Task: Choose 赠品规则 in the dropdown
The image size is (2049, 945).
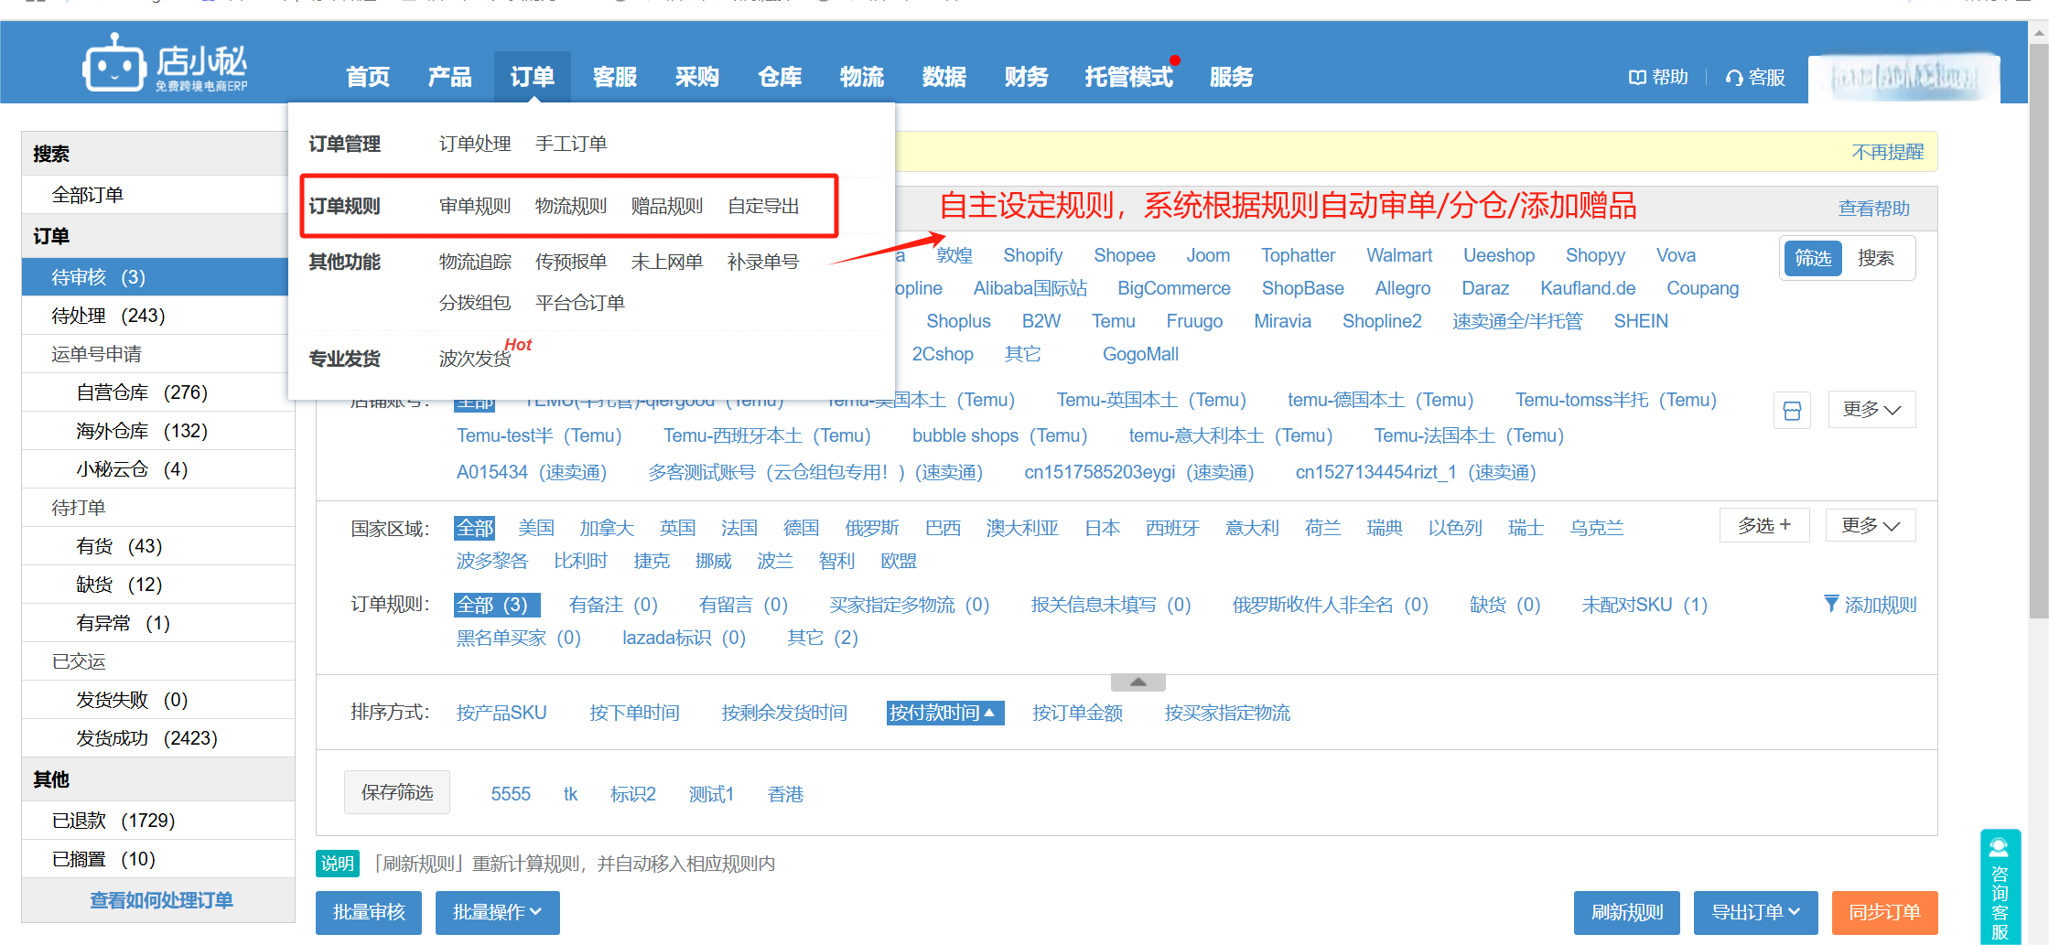Action: 667,206
